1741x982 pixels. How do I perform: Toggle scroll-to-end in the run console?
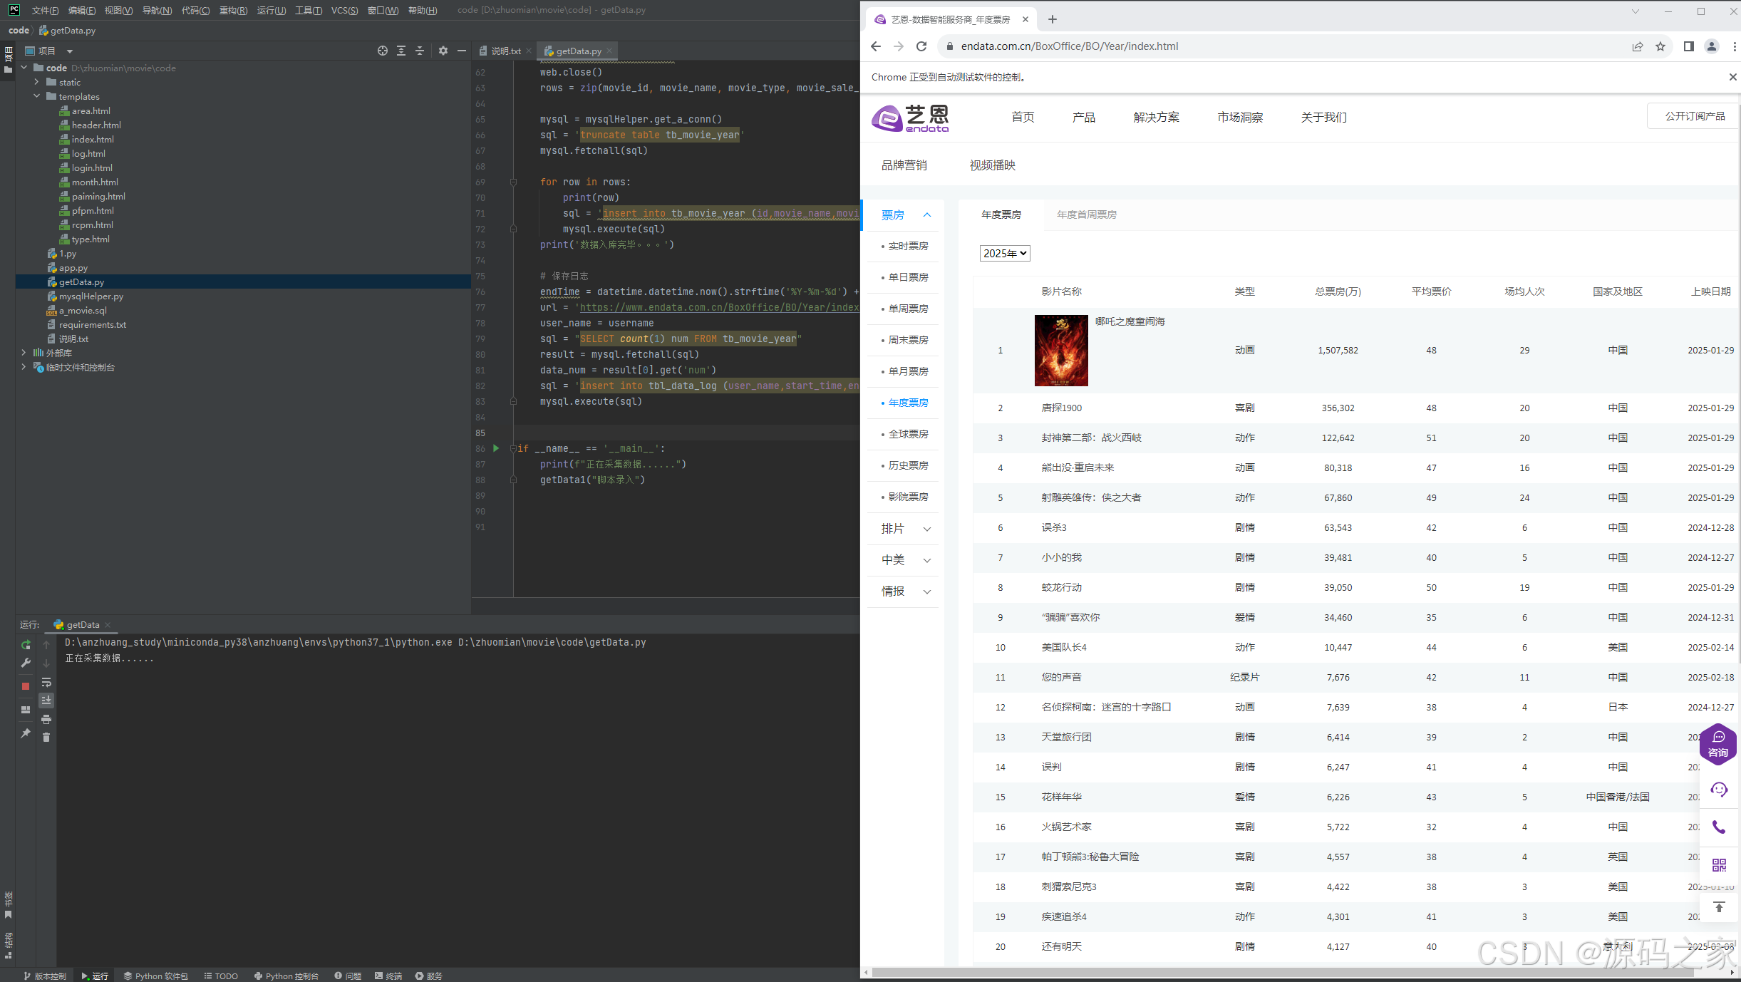point(46,701)
